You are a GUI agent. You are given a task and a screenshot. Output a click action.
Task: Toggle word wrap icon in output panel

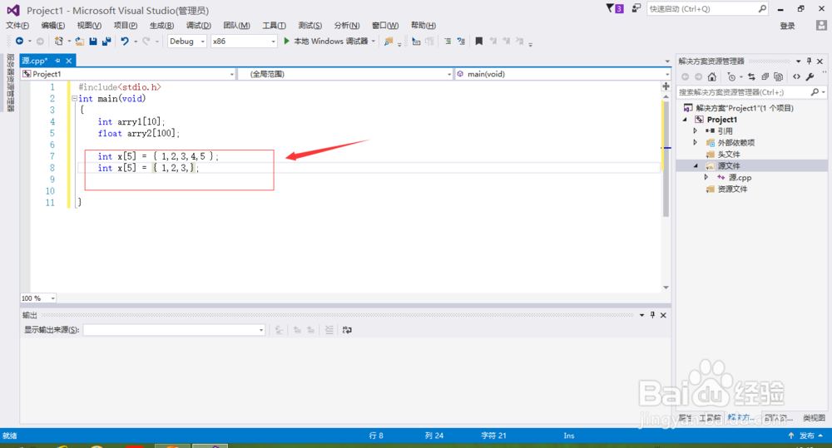(347, 330)
